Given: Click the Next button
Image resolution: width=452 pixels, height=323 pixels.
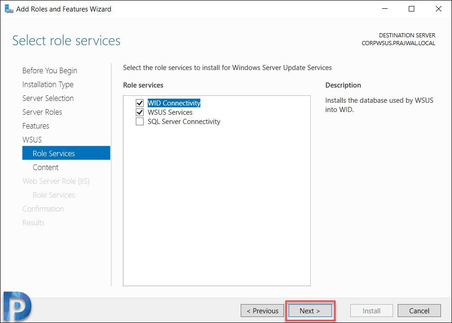Looking at the screenshot, I should pos(310,311).
